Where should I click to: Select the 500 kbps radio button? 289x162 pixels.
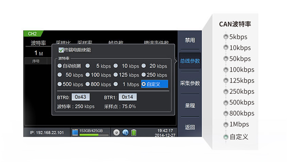pyautogui.click(x=60, y=84)
